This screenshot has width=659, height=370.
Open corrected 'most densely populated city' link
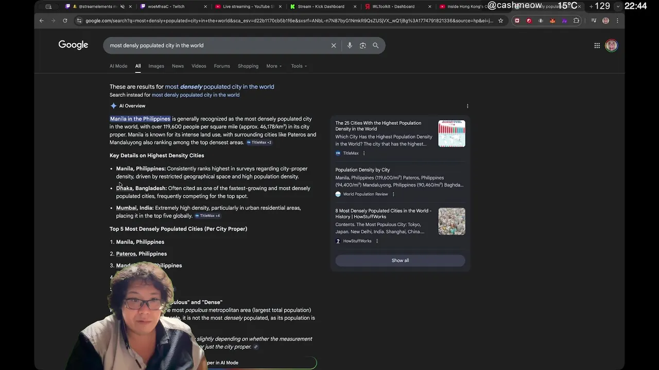[219, 87]
